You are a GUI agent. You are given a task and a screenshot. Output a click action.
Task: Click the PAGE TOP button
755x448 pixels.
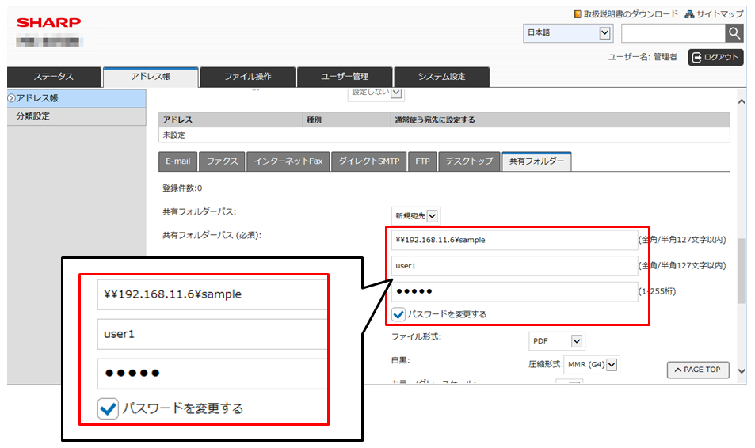click(x=698, y=370)
